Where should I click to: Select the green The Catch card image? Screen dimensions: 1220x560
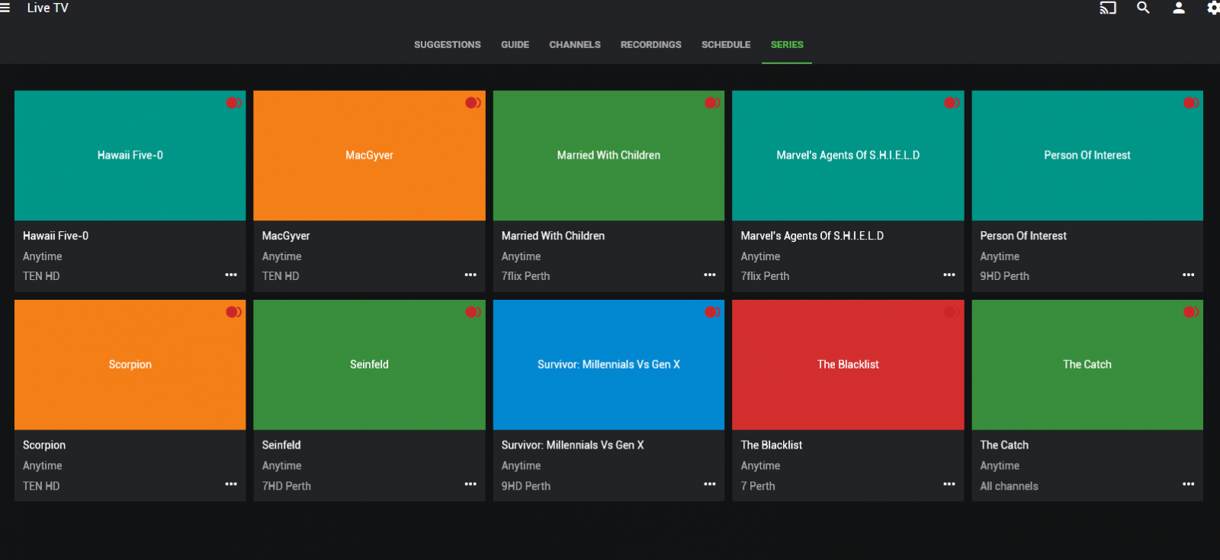click(1087, 365)
